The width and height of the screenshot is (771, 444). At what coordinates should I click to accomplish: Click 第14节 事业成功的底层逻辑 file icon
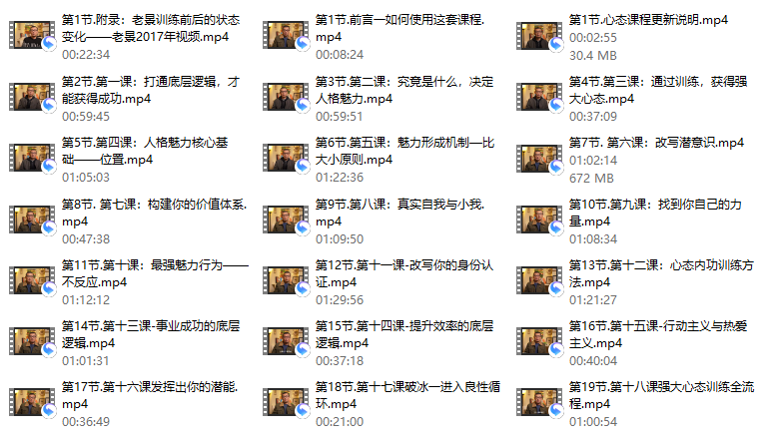32,341
